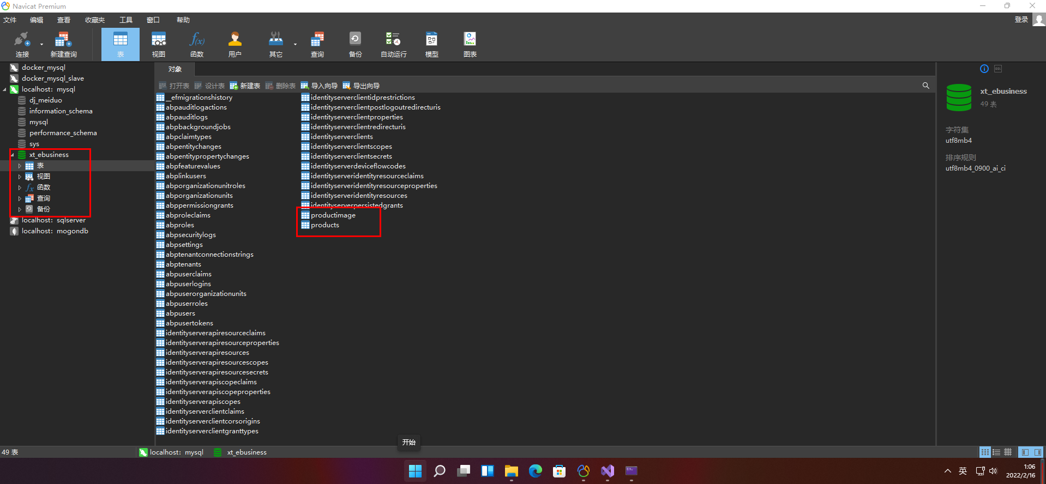Select localhost: mogondb connection
The height and width of the screenshot is (484, 1046).
pos(55,231)
